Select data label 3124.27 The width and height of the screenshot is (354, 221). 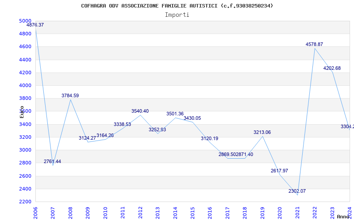coord(87,138)
